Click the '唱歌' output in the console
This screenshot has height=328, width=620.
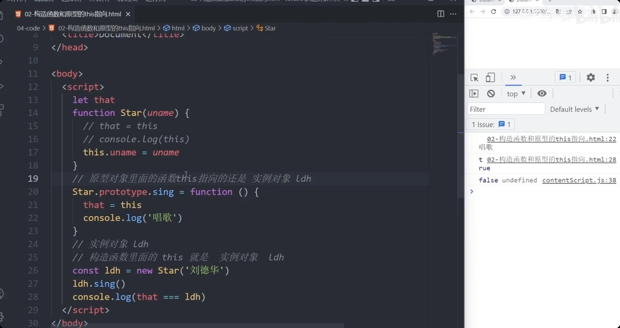485,147
